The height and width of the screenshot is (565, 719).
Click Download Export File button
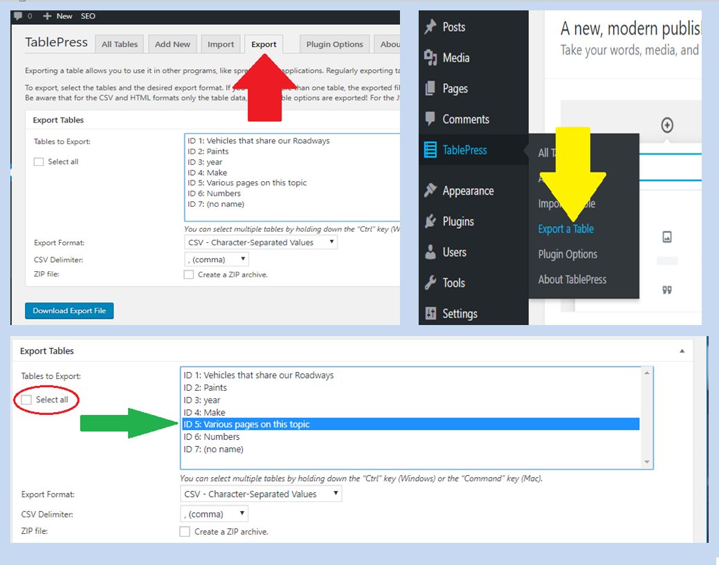coord(69,311)
